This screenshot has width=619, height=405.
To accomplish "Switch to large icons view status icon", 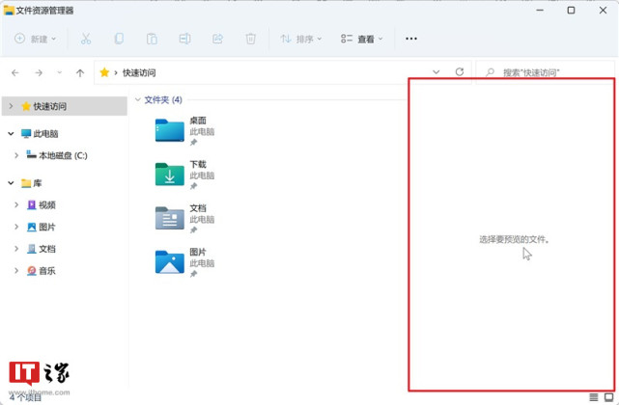I will 608,397.
